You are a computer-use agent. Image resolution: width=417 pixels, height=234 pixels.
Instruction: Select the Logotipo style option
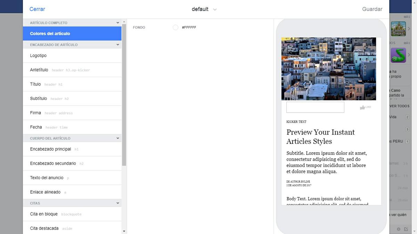click(72, 56)
